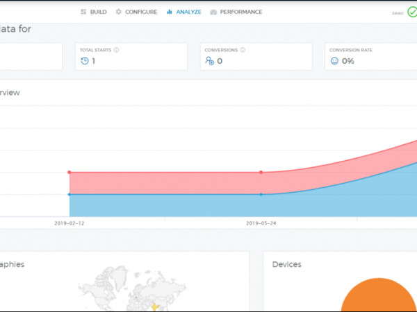
Task: Select blue data point at 2019-02-12
Action: click(x=69, y=194)
